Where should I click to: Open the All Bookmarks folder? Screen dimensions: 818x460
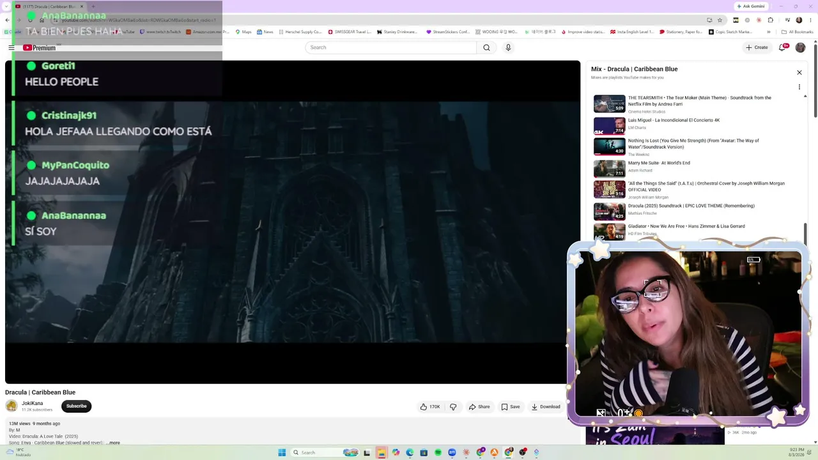(x=798, y=32)
